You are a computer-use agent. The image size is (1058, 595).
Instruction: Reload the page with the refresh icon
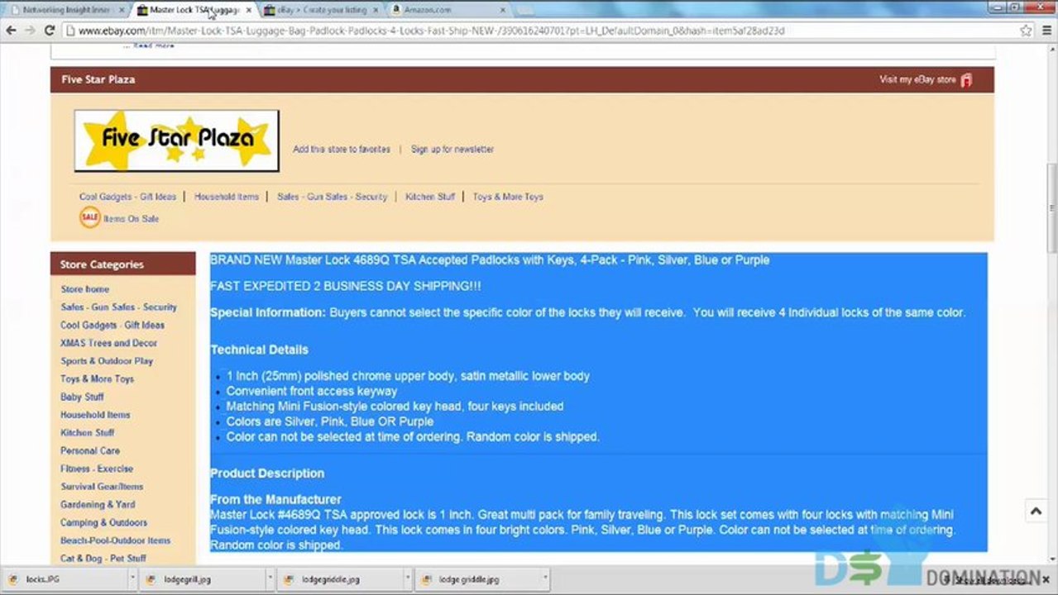click(x=50, y=31)
